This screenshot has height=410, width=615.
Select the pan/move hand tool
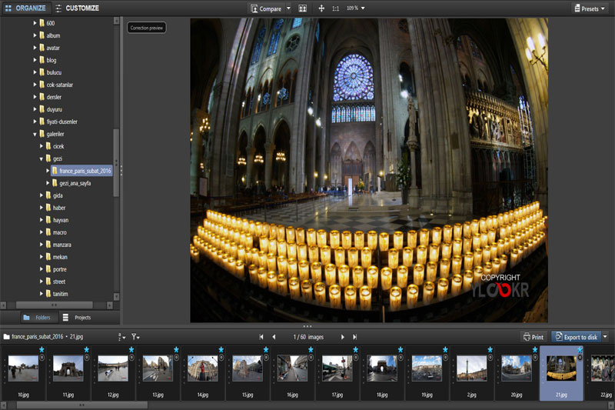click(321, 8)
